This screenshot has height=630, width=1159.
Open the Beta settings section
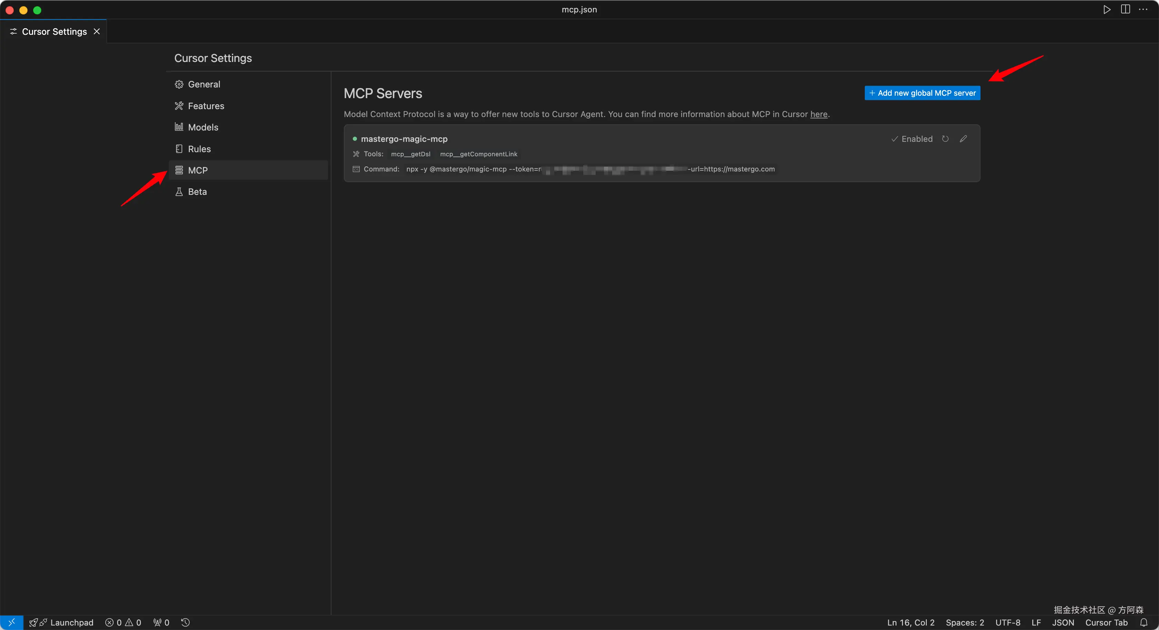click(x=197, y=191)
